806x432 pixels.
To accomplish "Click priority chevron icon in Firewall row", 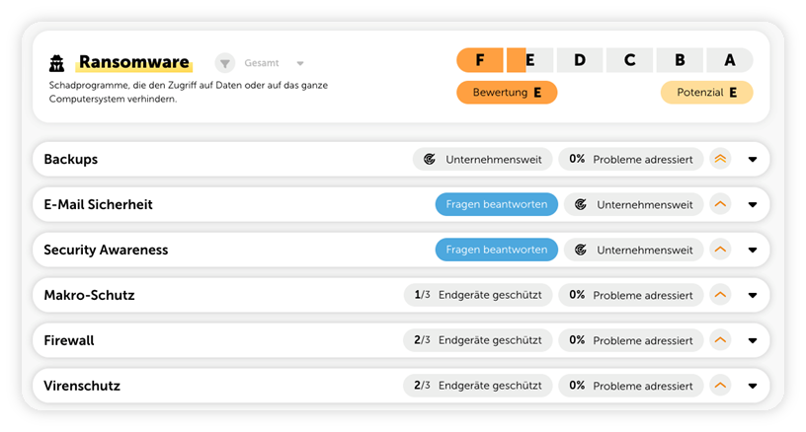I will pos(720,340).
